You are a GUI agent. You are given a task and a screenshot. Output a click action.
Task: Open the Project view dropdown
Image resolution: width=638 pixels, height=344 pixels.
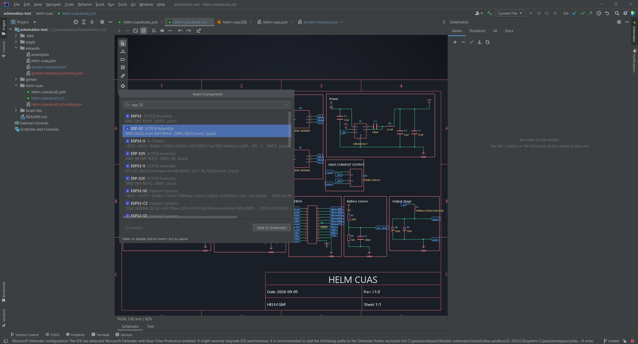tap(24, 22)
